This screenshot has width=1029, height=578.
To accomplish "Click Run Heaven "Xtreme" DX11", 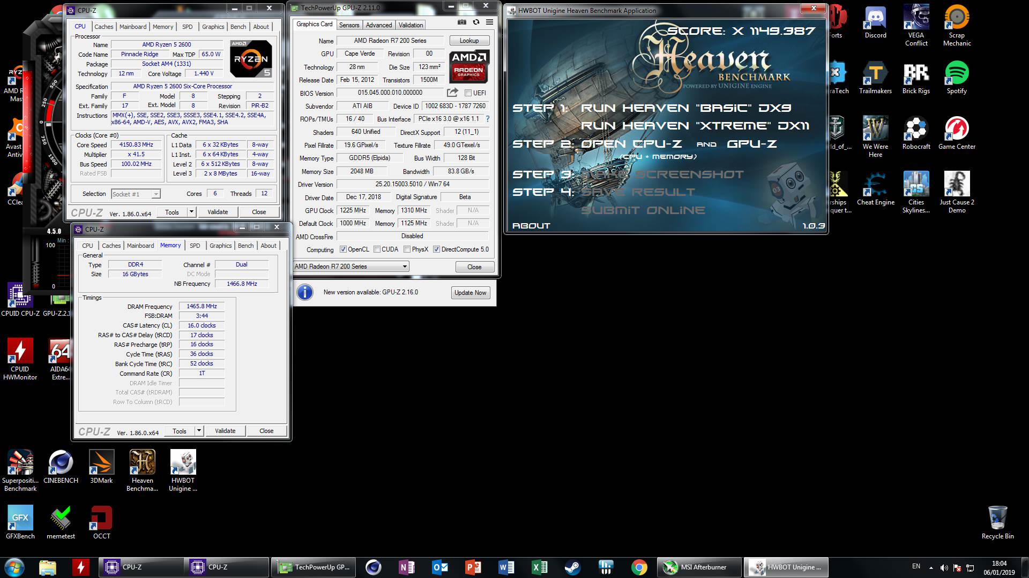I will [x=695, y=126].
